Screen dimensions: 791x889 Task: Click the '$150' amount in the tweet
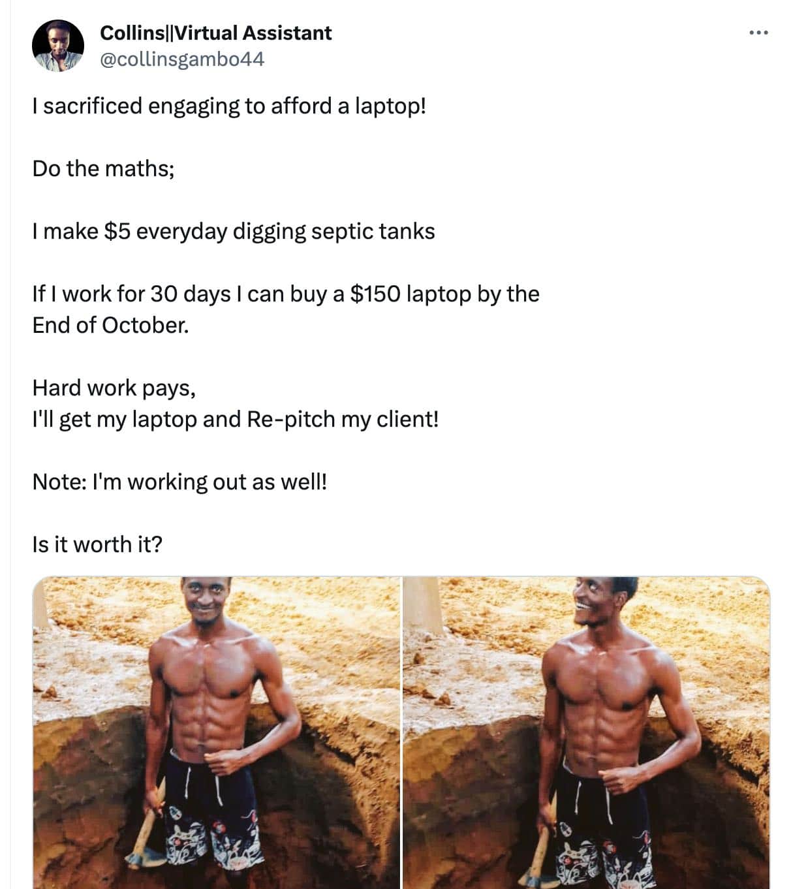(375, 294)
